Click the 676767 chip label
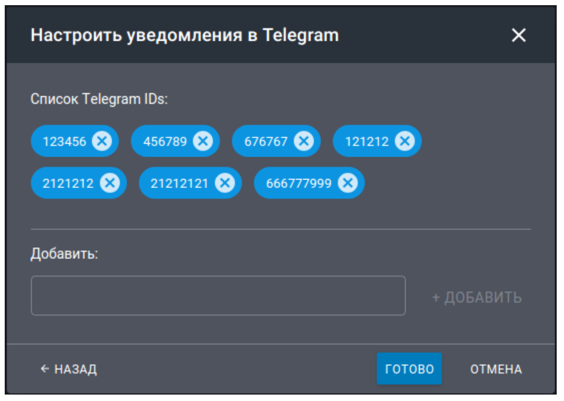This screenshot has width=564, height=401. pos(266,141)
